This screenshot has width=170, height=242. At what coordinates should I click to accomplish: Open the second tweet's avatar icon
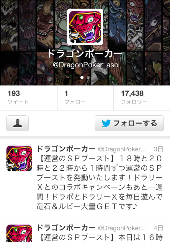[x=19, y=233]
